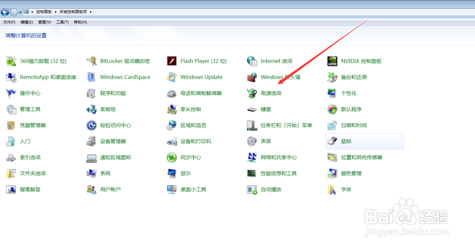Open the 编辑(E) menu
This screenshot has height=248, width=475.
[x=27, y=22]
